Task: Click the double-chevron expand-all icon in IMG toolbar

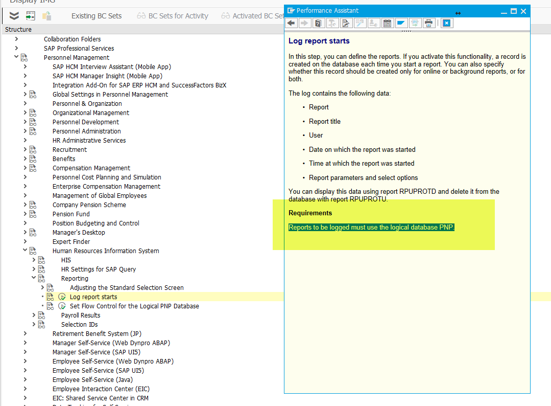Action: pos(14,16)
